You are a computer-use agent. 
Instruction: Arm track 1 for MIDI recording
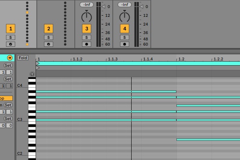pos(10,44)
